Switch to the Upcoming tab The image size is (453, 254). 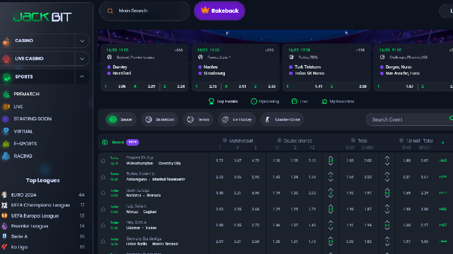(x=265, y=102)
